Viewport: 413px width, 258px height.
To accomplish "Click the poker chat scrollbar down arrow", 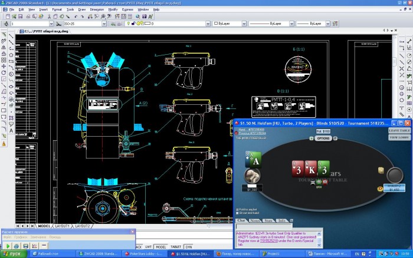I will pyautogui.click(x=319, y=245).
